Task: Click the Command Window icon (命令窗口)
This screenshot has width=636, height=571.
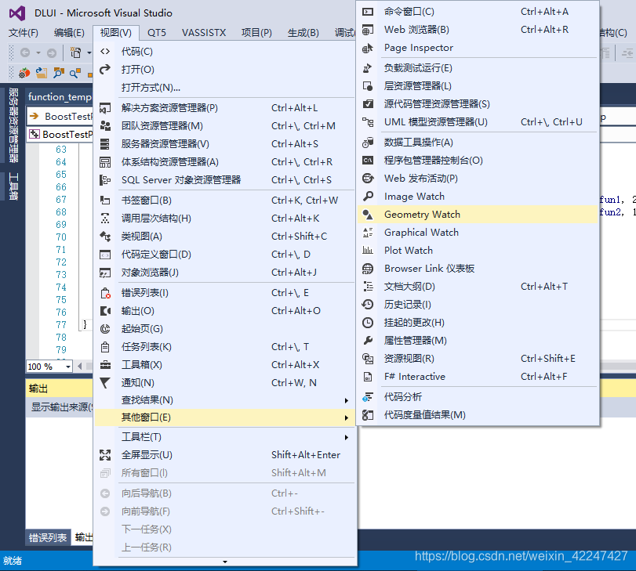Action: click(368, 12)
